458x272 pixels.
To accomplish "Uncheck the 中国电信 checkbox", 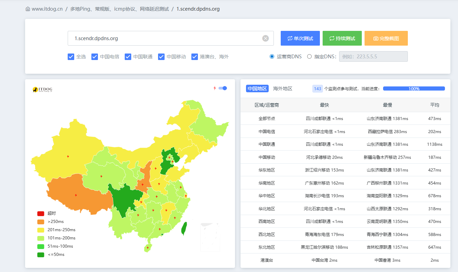I will click(95, 57).
